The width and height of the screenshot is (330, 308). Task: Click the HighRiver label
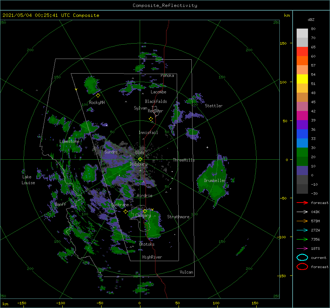[x=152, y=257]
